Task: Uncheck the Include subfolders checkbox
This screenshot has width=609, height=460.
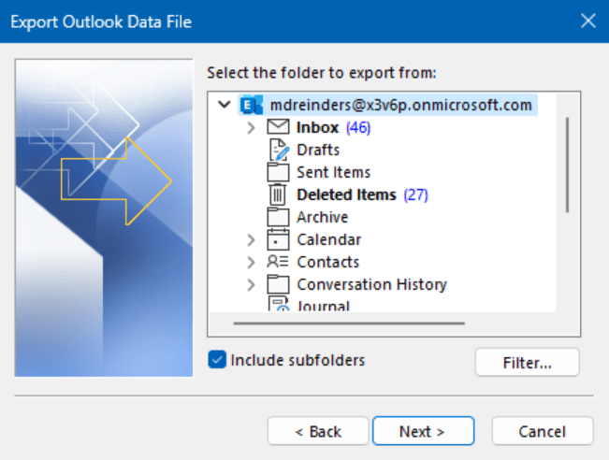Action: click(x=217, y=359)
